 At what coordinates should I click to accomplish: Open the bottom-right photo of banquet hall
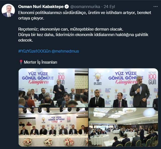(x=123, y=127)
